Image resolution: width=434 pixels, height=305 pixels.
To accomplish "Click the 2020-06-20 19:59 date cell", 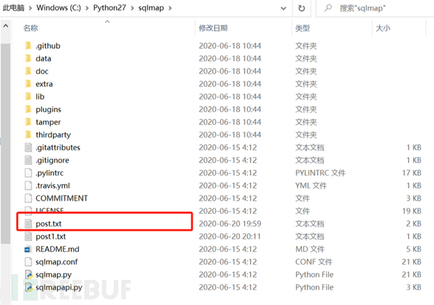I will 230,224.
